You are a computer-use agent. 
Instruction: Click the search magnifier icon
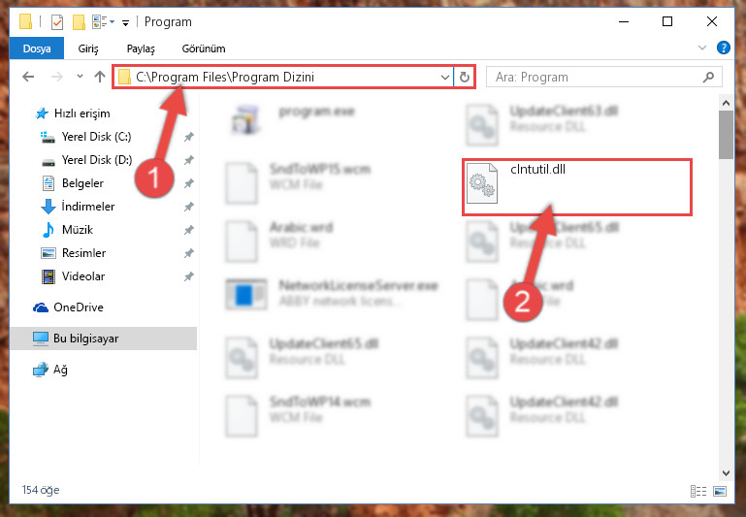708,77
